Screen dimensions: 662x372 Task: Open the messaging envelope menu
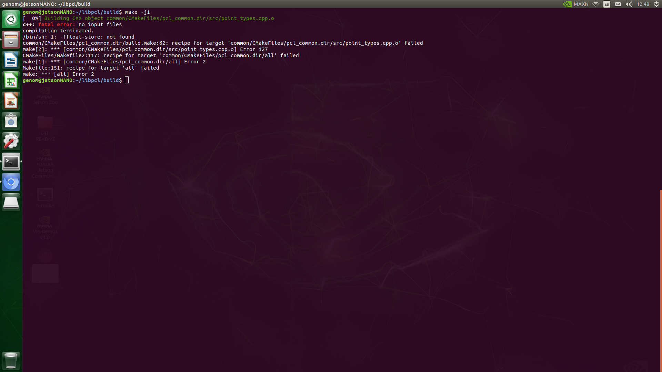pyautogui.click(x=618, y=4)
